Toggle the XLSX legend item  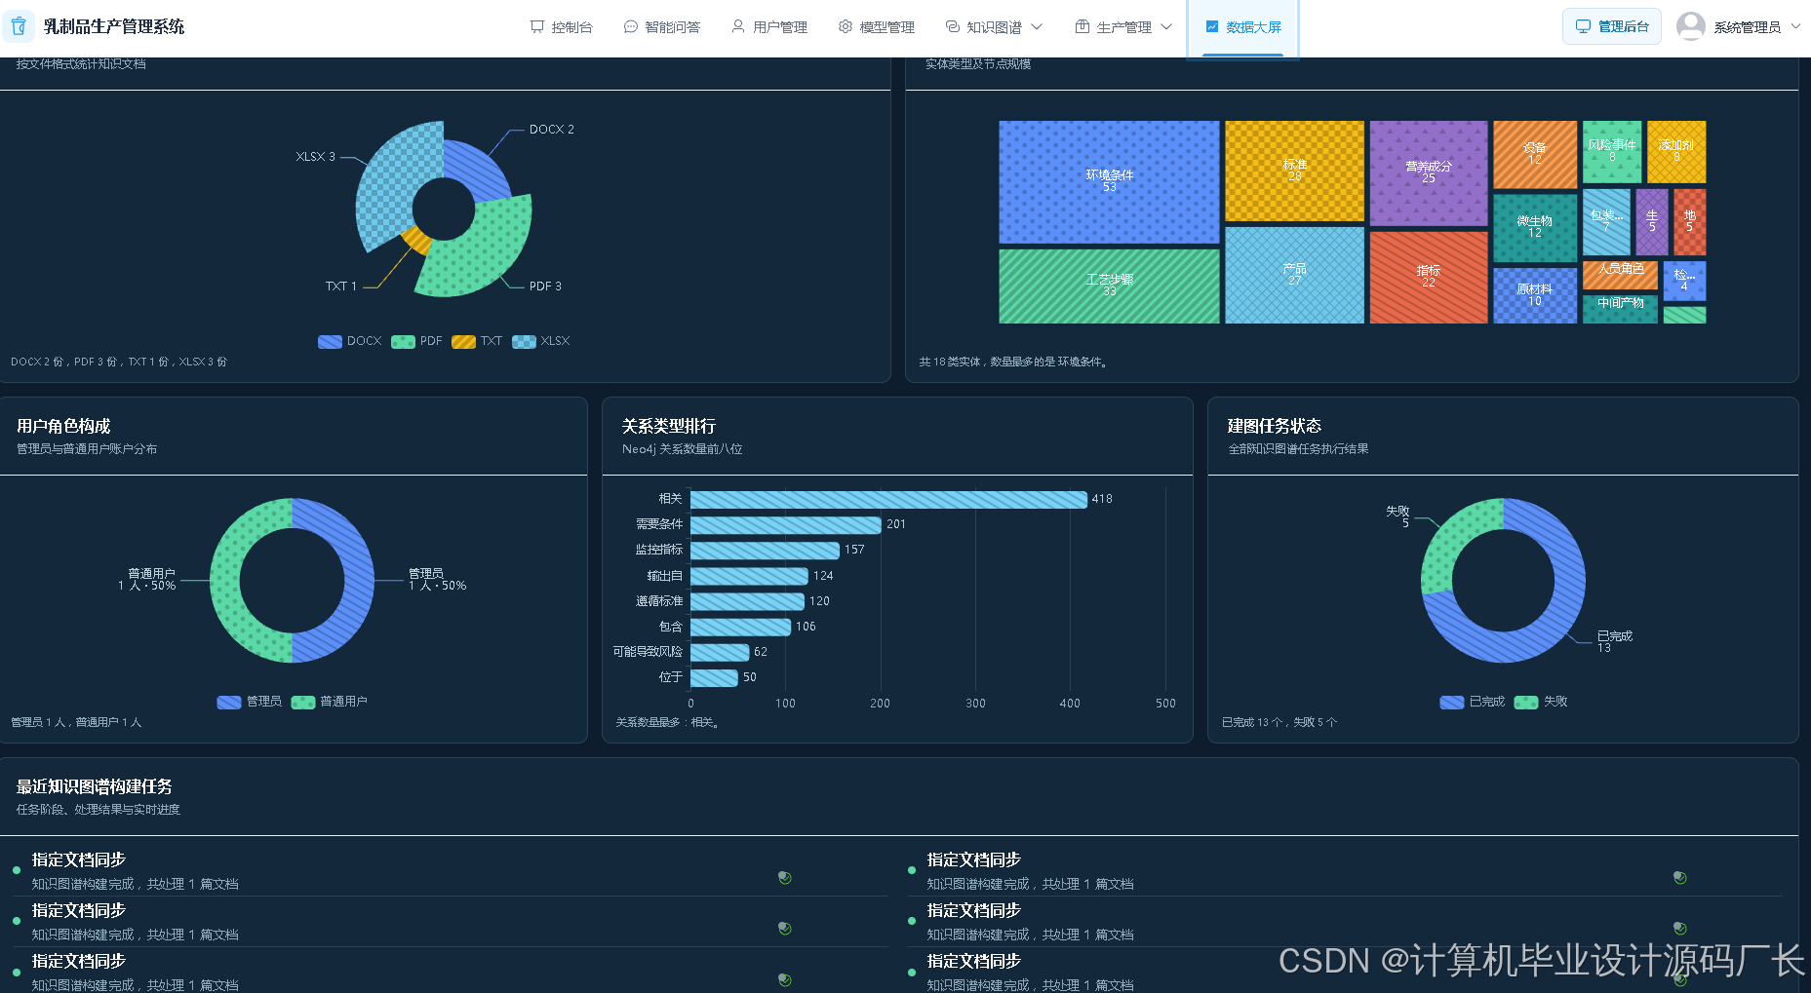[541, 341]
